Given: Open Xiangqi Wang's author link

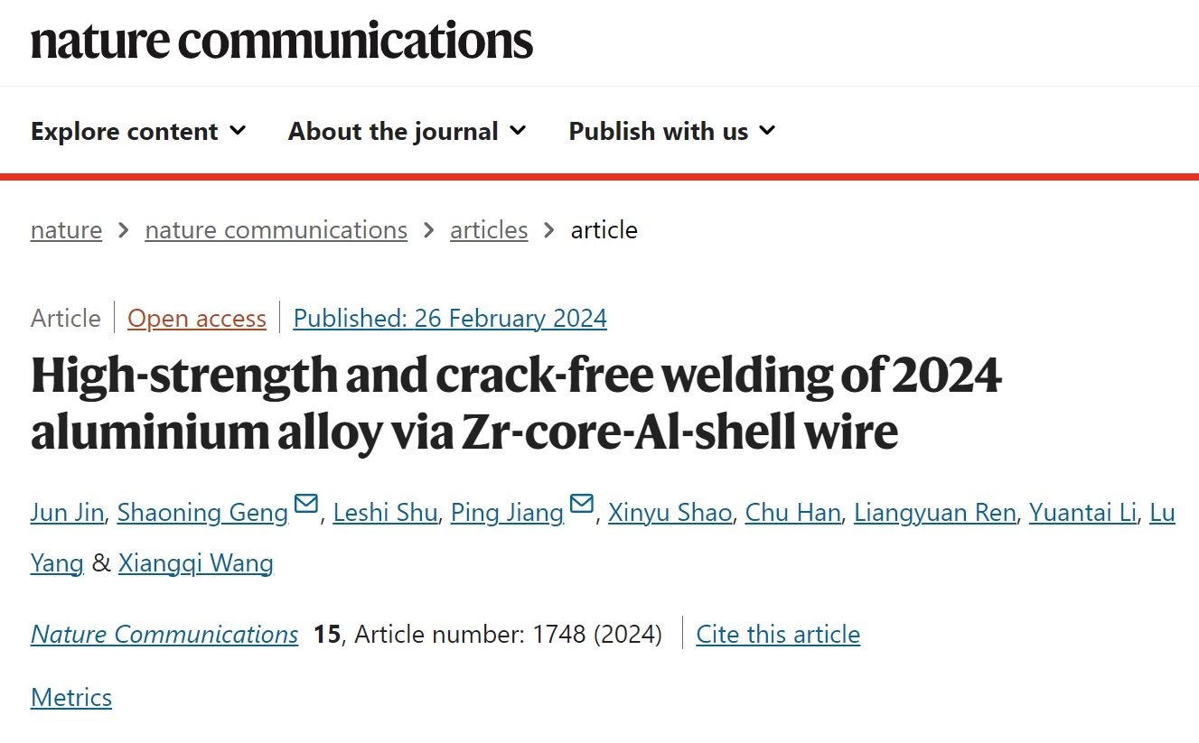Looking at the screenshot, I should (x=195, y=564).
